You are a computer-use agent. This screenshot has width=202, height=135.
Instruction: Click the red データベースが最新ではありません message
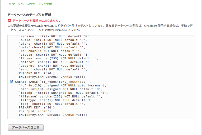pyautogui.click(x=36, y=21)
